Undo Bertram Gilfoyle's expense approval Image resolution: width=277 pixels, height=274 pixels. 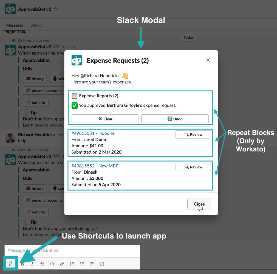tap(175, 119)
